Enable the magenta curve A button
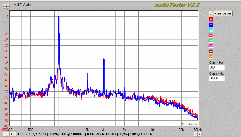241x137 pixels. 211,46
